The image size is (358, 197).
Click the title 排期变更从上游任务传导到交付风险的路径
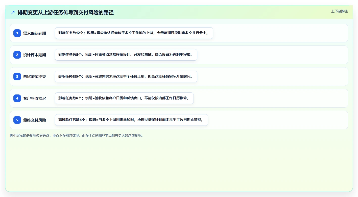(66, 13)
